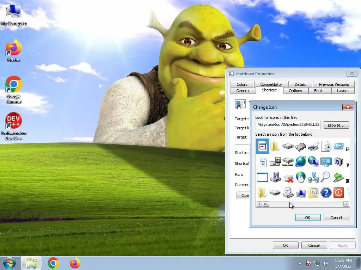Pick the globe with orbit ring icon
Screen dimensions: 361x270
click(x=300, y=162)
